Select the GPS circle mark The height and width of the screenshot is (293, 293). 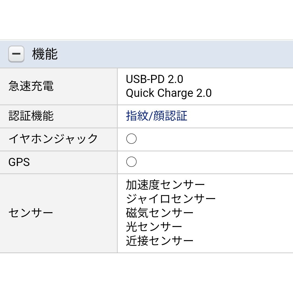[x=131, y=162]
